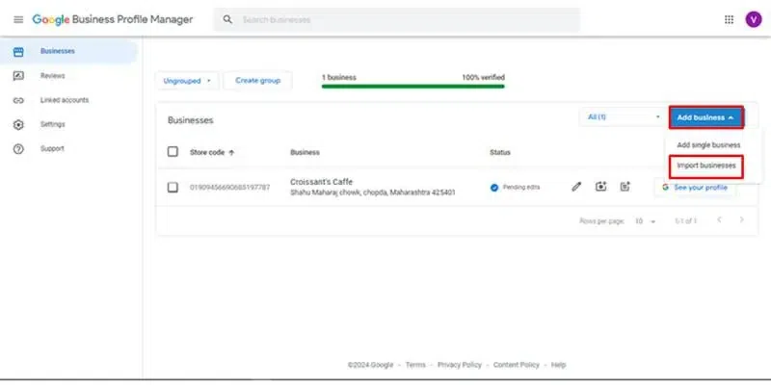Click the verified checkmark status icon

[494, 188]
